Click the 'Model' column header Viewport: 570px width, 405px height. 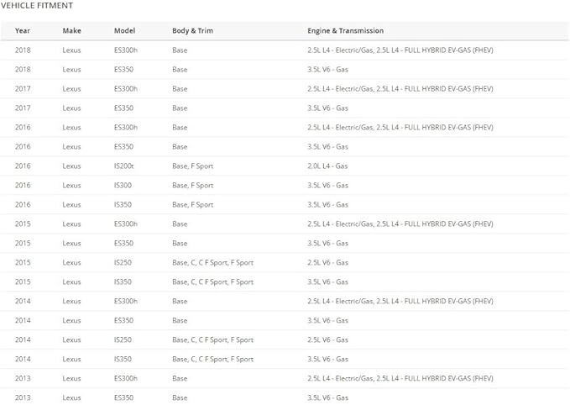click(x=125, y=30)
